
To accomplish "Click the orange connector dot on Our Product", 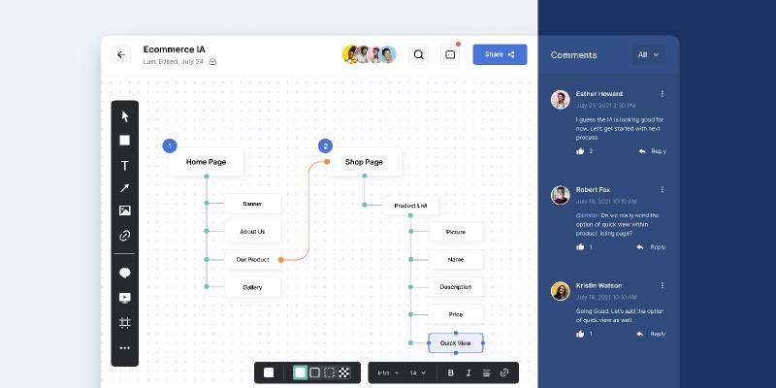I will pyautogui.click(x=280, y=260).
